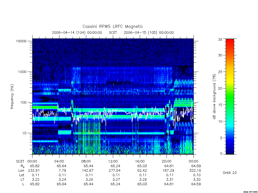
Task: Select longitude value 187.29
Action: click(x=168, y=171)
